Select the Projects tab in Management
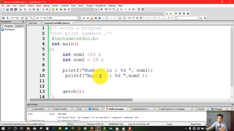 tap(9, 26)
